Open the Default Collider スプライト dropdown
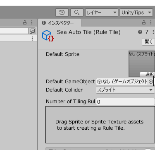Image resolution: width=155 pixels, height=150 pixels. point(125,90)
